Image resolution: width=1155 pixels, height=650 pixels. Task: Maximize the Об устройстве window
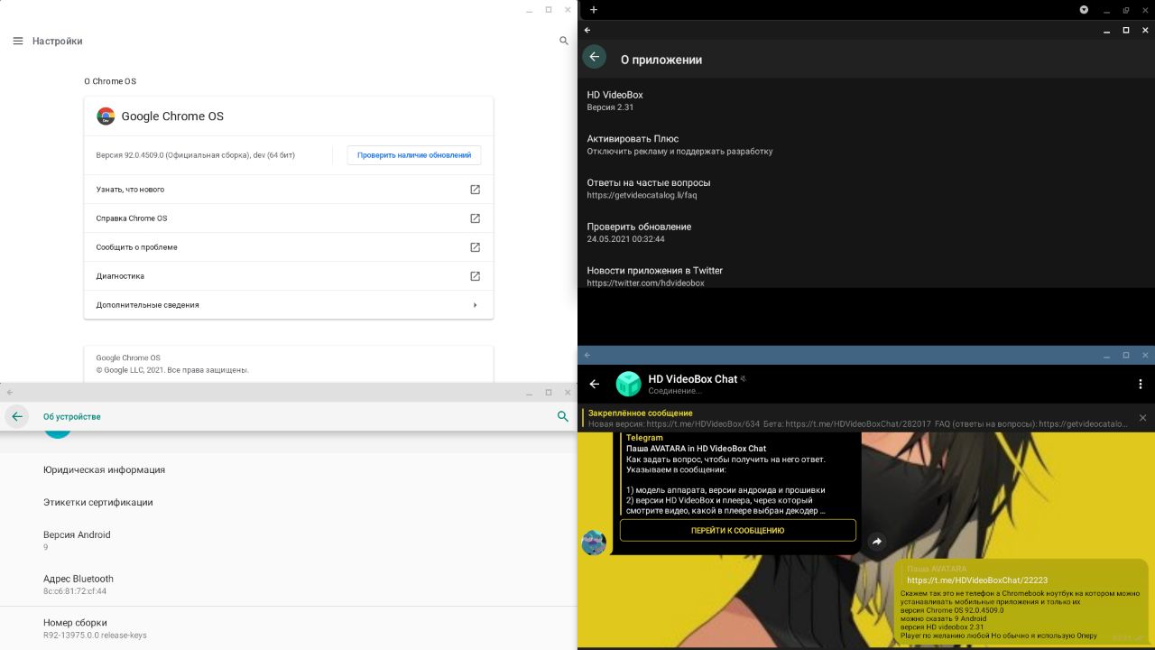coord(548,392)
